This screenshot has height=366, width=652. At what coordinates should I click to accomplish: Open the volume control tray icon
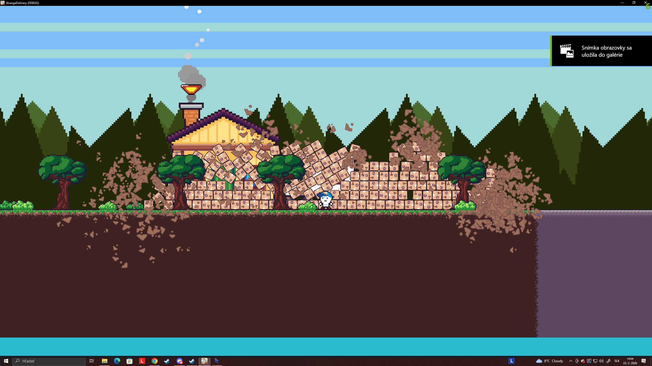coord(601,361)
